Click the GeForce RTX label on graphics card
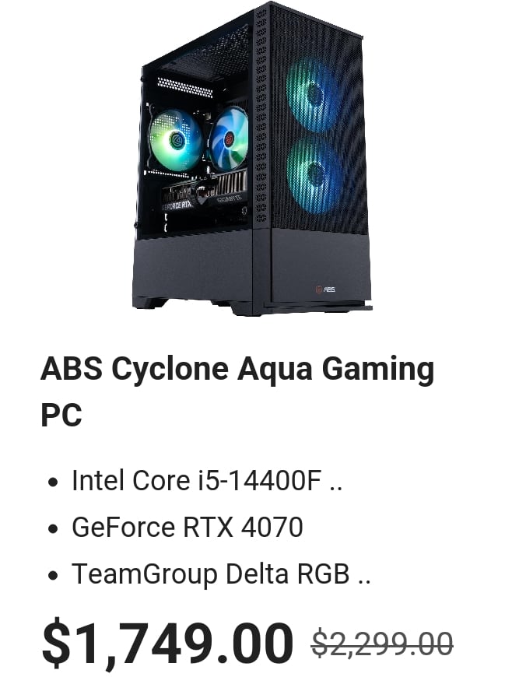Image resolution: width=505 pixels, height=677 pixels. tap(177, 205)
